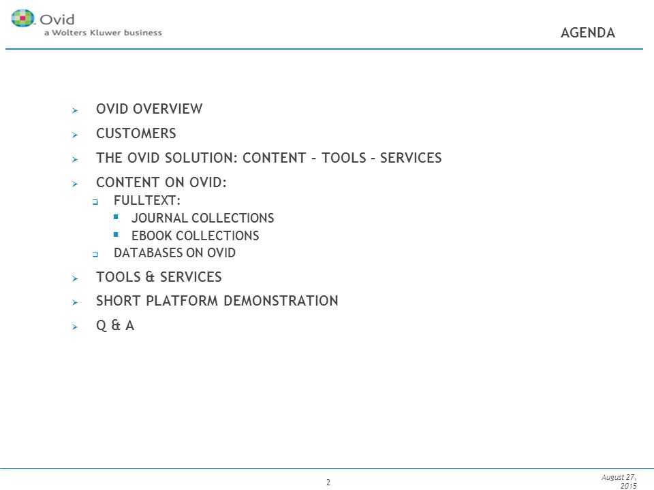Click the 'DATABASES ON OVID' sub-item
654x490 pixels.
click(175, 253)
